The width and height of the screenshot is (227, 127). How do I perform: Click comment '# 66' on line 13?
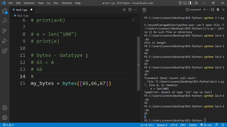(37, 69)
